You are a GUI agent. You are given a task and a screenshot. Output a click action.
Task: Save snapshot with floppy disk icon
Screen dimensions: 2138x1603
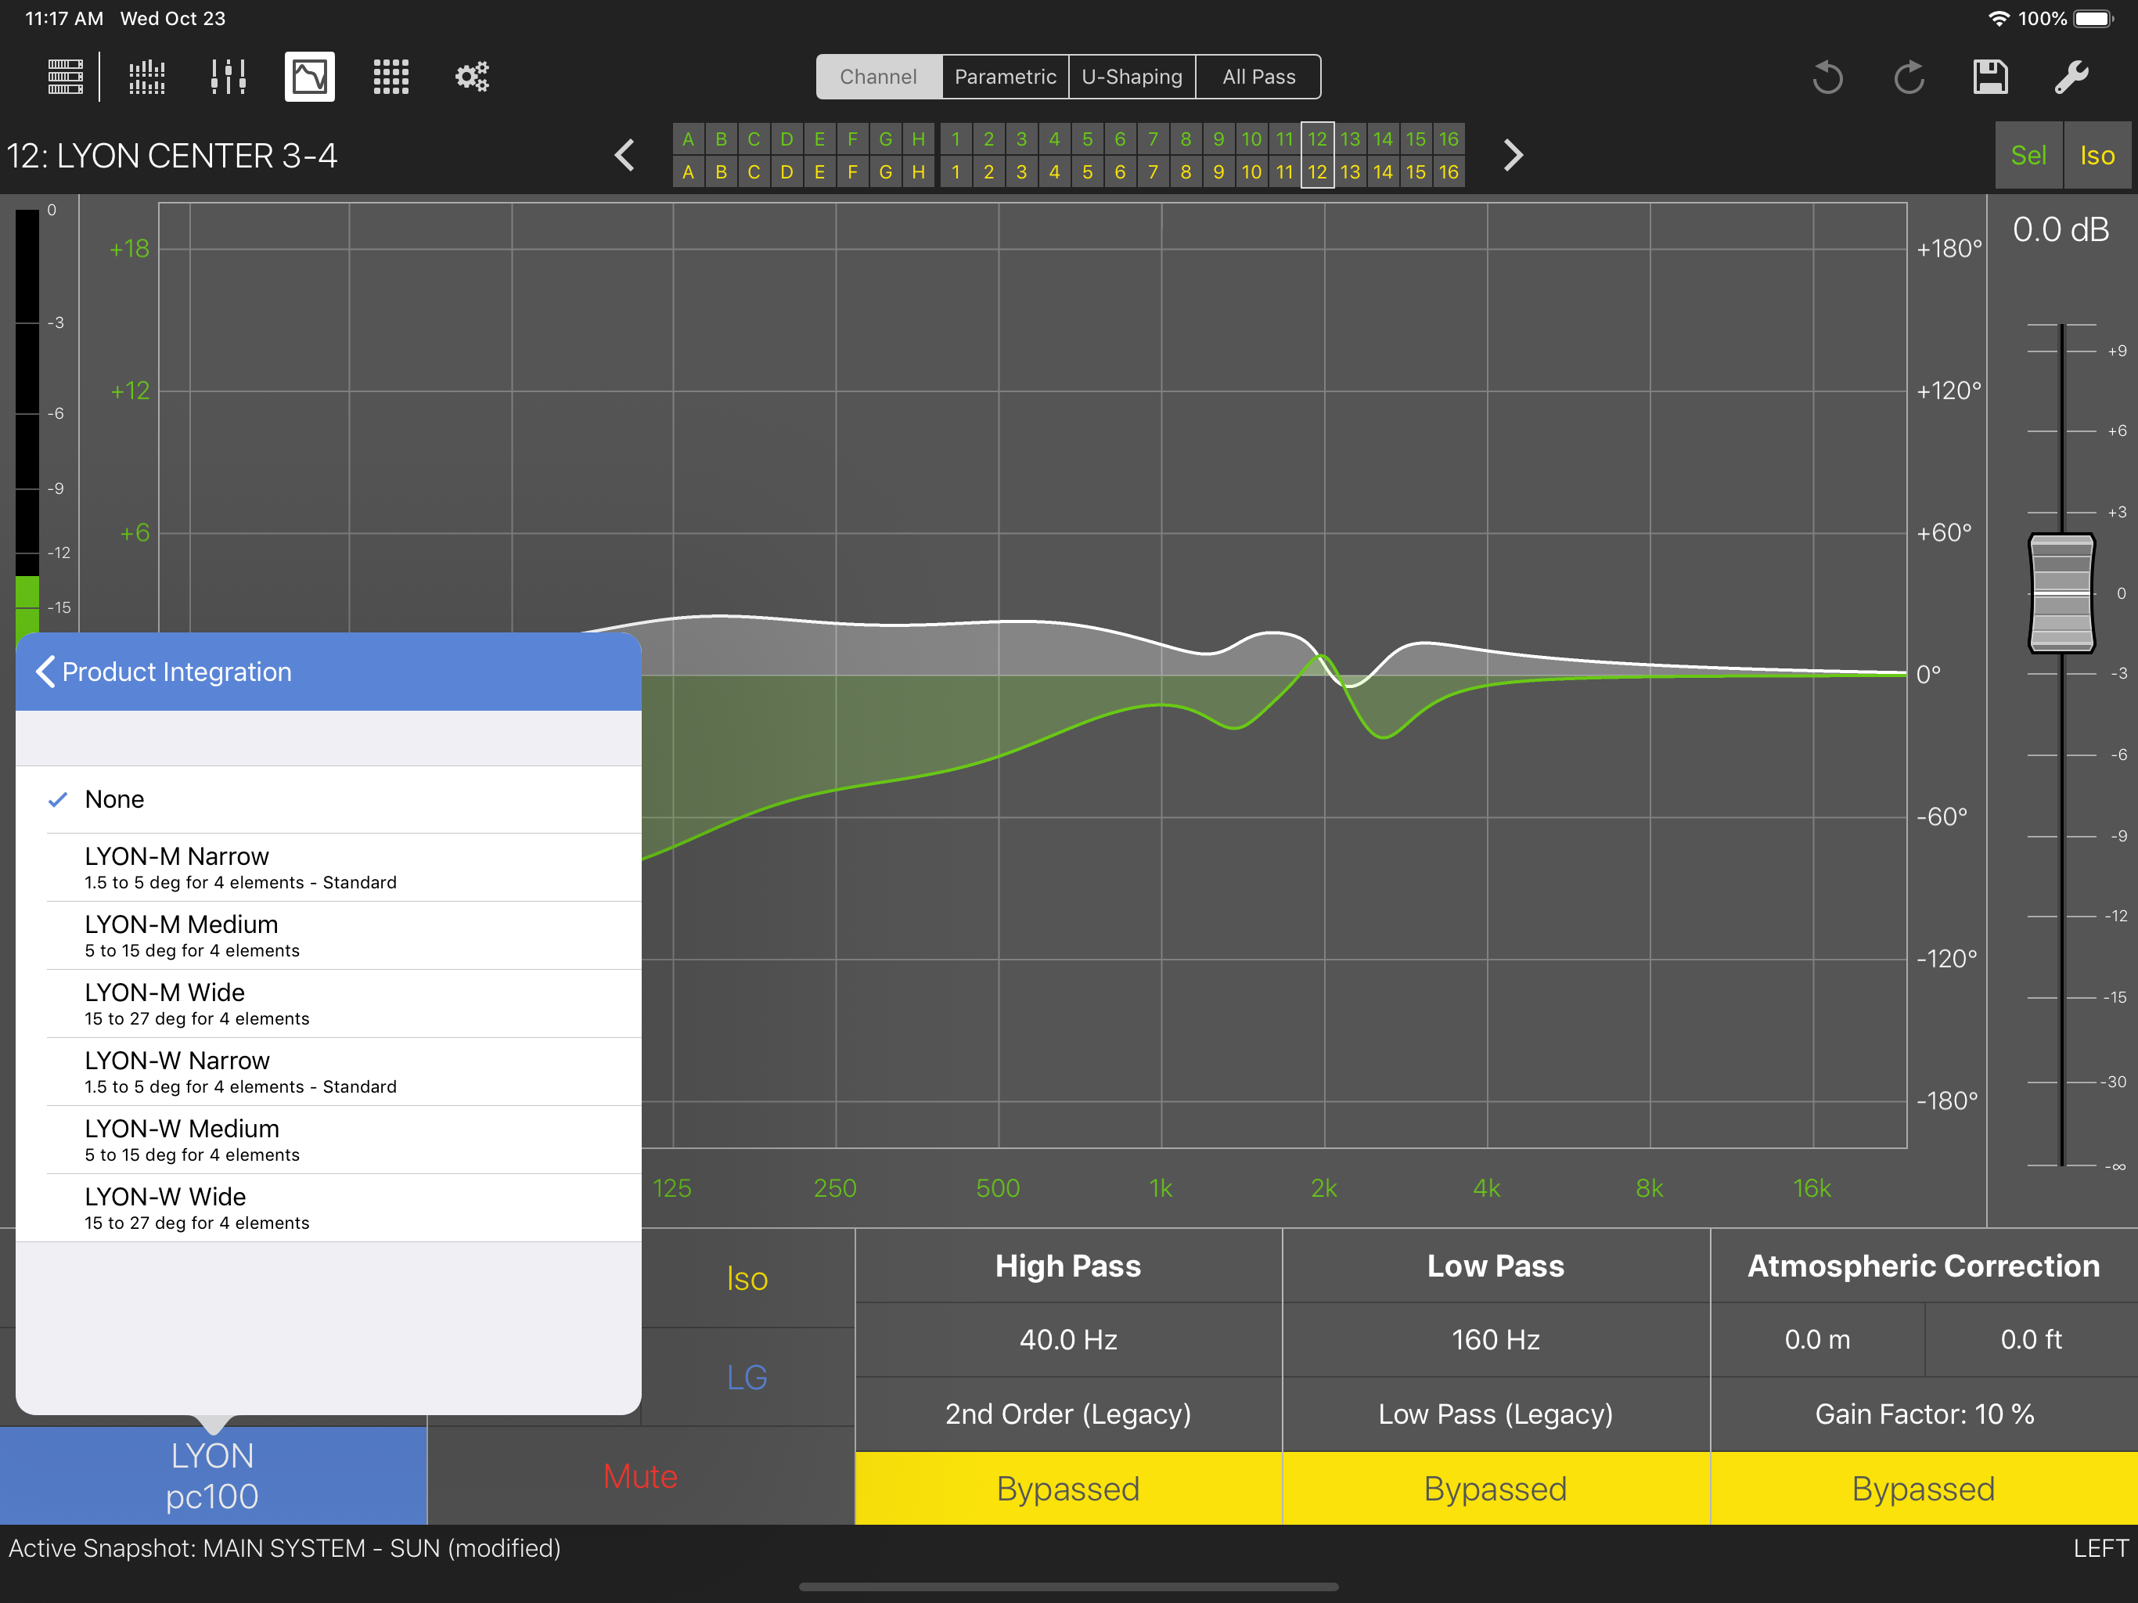(1990, 77)
